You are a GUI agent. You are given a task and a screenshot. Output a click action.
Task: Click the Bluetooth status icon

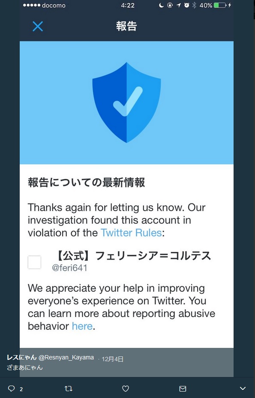[194, 5]
